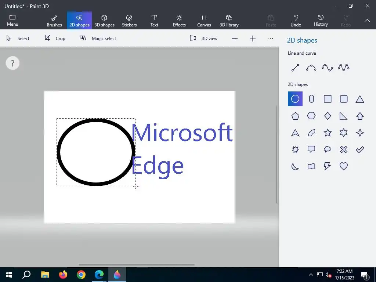Image resolution: width=376 pixels, height=282 pixels.
Task: Activate the Crop tool
Action: pos(55,38)
